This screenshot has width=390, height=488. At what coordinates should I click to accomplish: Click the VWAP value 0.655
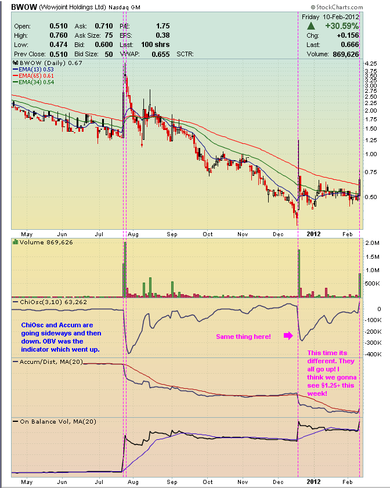click(161, 54)
